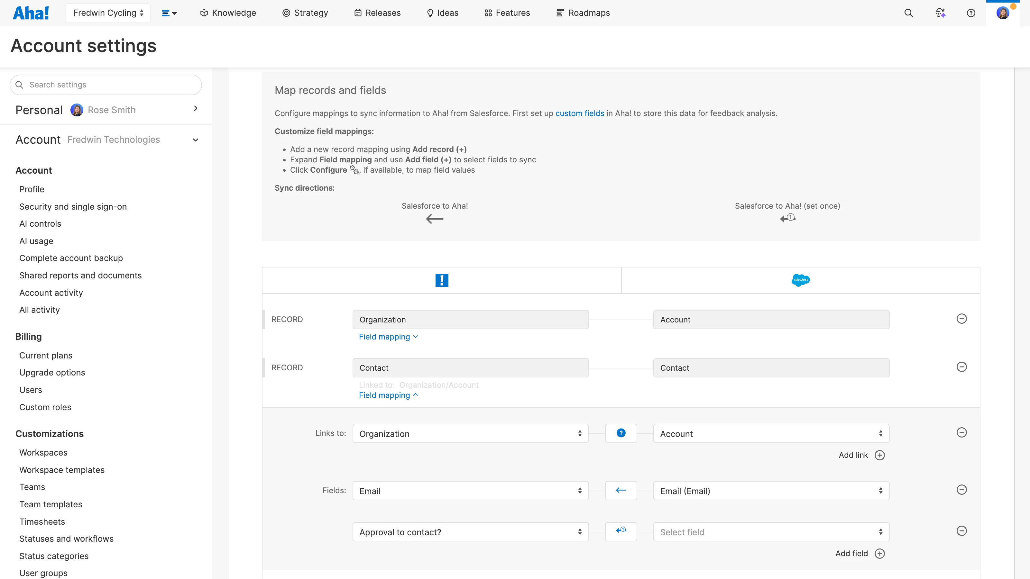Open the Select field dropdown
The width and height of the screenshot is (1030, 579).
[771, 532]
